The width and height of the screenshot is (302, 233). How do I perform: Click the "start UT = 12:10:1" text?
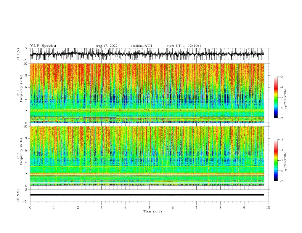[x=184, y=46]
